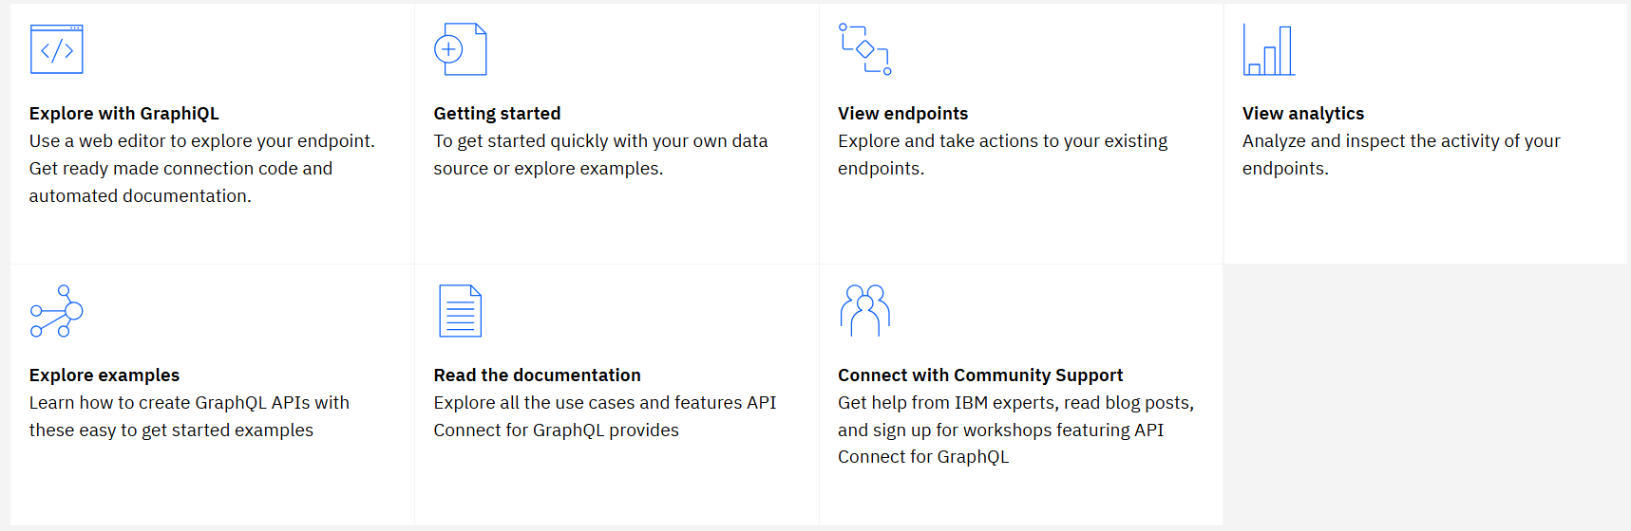Viewport: 1631px width, 531px height.
Task: Click the Explore examples network icon
Action: pos(57,311)
